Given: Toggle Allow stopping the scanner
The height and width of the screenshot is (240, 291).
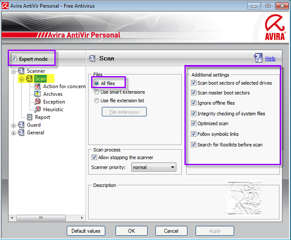Looking at the screenshot, I should coord(95,157).
